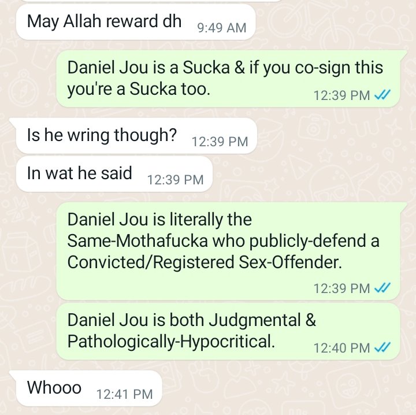Tap empty chat background right of 'Whooo'
416x415 pixels.
click(287, 388)
